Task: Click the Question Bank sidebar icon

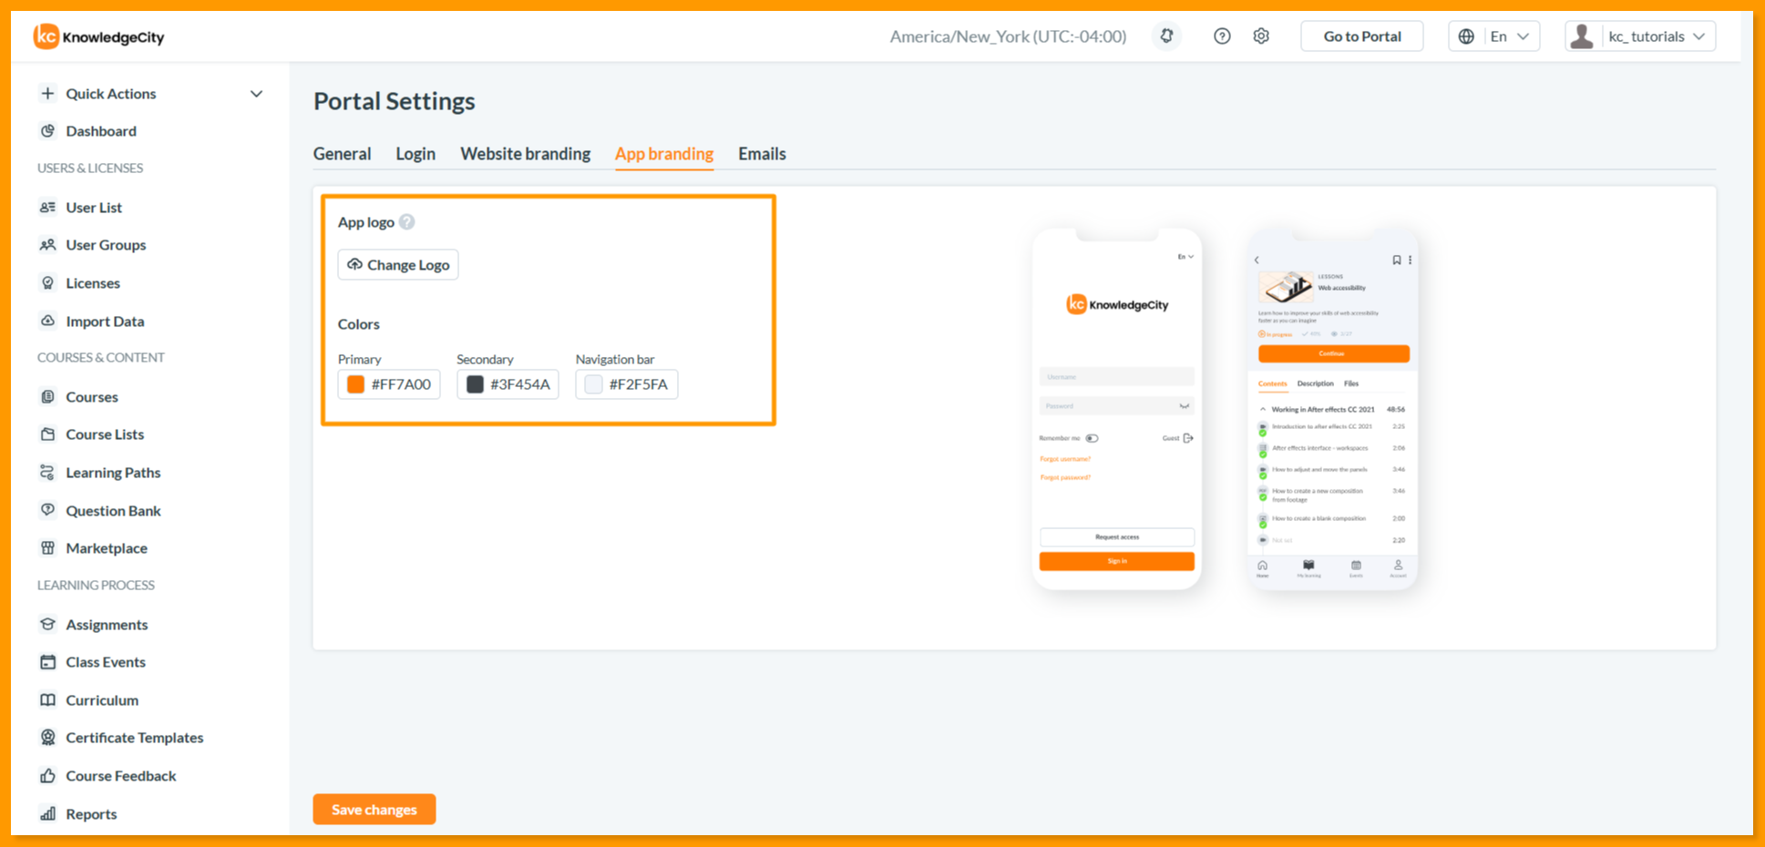Action: (x=47, y=511)
